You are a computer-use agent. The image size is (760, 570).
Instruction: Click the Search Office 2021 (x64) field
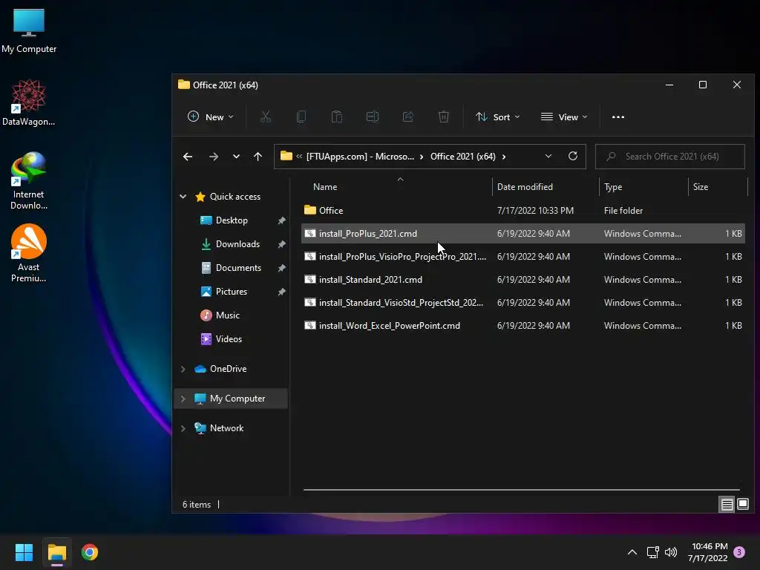[x=670, y=157]
